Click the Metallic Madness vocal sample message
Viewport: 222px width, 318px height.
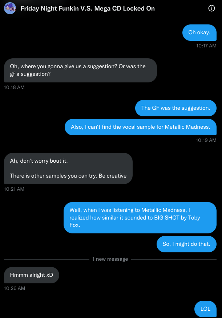click(140, 127)
